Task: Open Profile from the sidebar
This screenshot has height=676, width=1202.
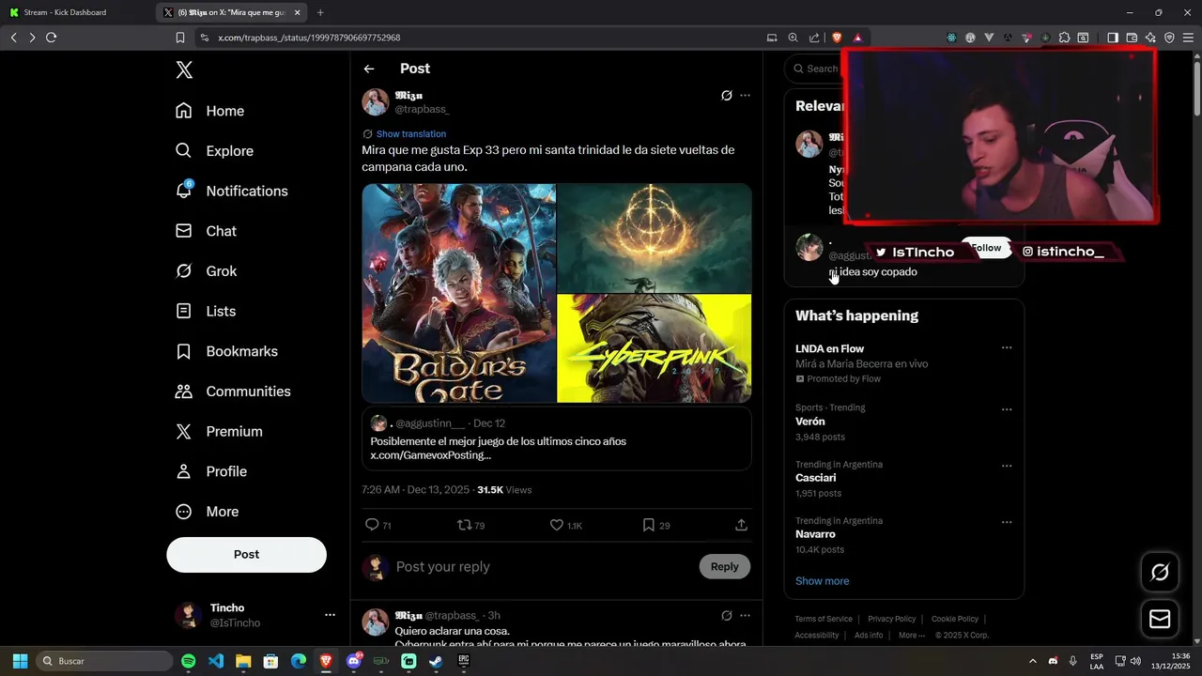Action: click(211, 471)
